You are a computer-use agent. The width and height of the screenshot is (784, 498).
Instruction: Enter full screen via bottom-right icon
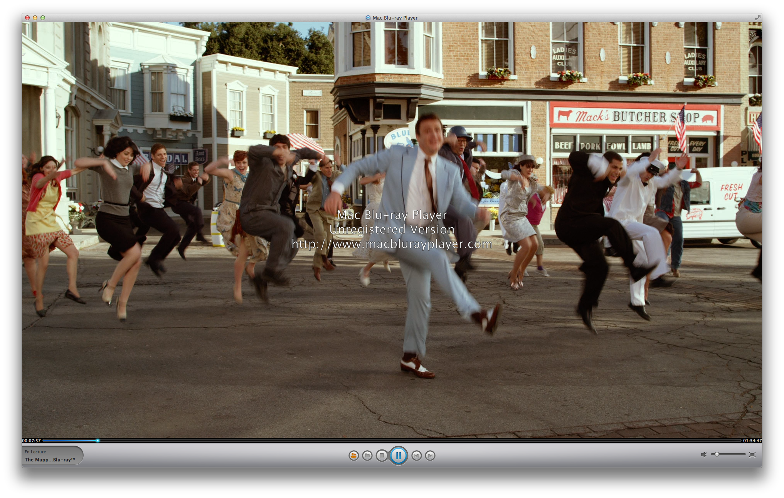click(x=752, y=454)
